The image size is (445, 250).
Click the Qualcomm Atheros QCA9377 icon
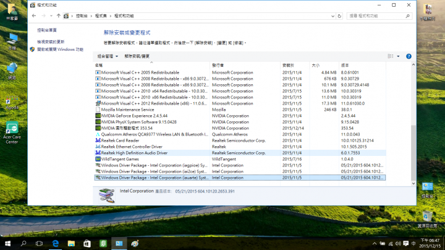click(x=98, y=134)
